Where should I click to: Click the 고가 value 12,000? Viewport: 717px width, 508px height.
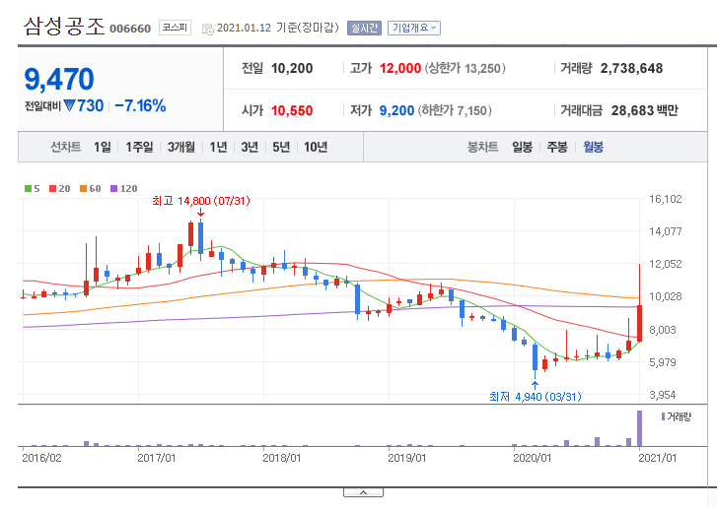[x=400, y=69]
